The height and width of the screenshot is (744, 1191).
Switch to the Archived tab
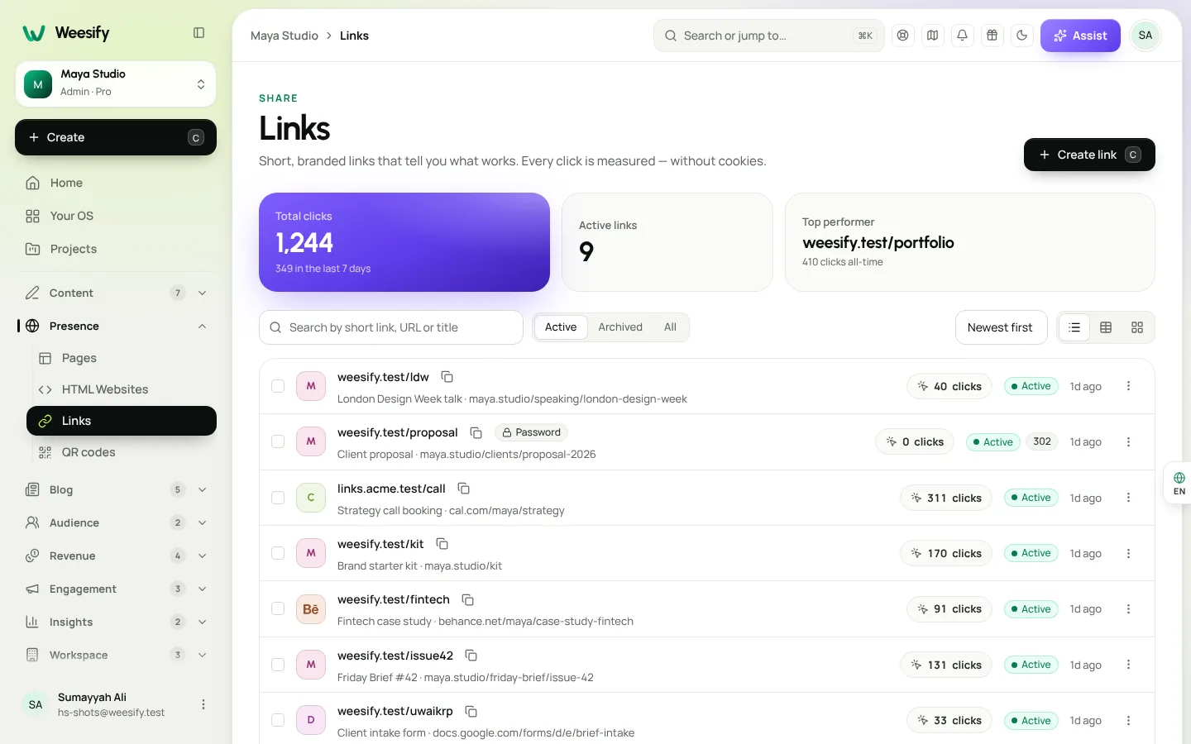coord(620,327)
